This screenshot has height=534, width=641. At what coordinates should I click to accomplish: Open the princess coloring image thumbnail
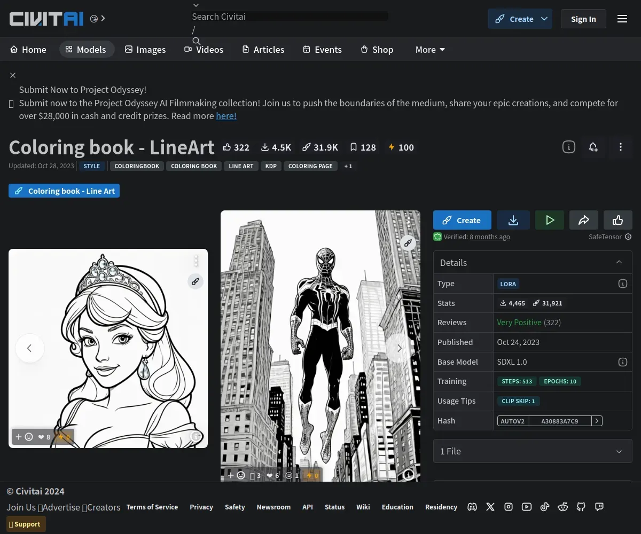point(108,348)
